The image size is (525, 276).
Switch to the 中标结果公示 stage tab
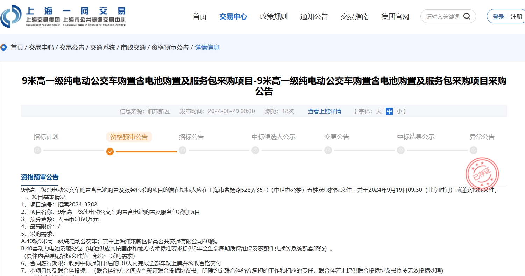coord(416,137)
